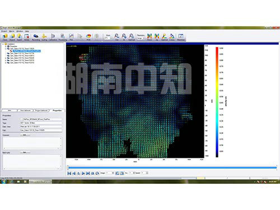Click the Zoom In magnifier icon
The height and width of the screenshot is (210, 280).
(124, 37)
